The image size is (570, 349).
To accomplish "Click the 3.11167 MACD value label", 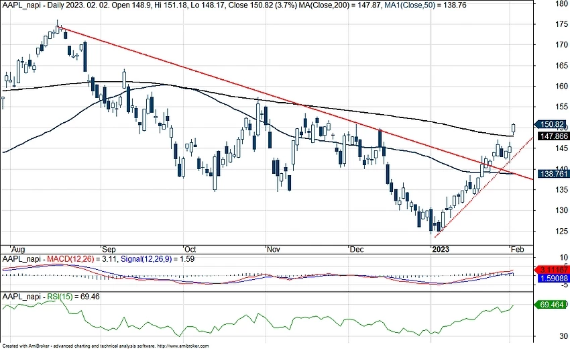I will click(x=551, y=270).
